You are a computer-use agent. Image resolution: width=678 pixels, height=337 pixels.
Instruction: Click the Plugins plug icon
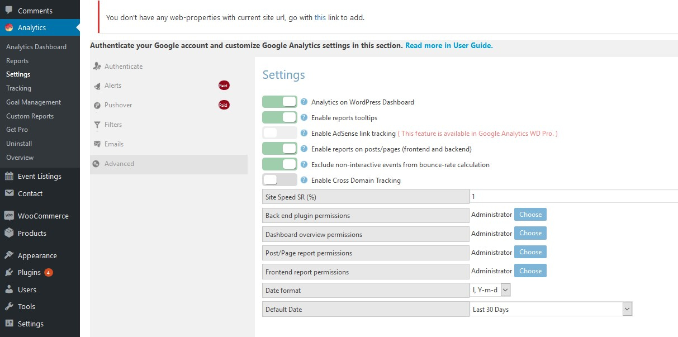tap(9, 272)
